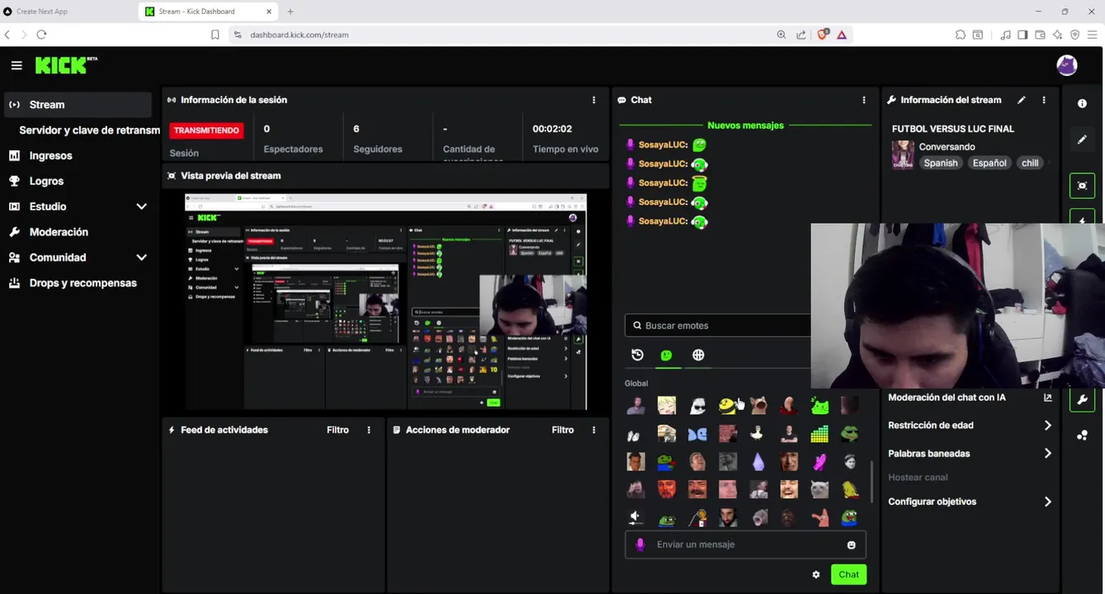Switch to the globe emotes tab

point(698,355)
